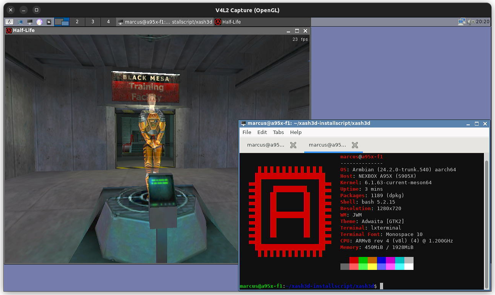Activate the Half-Life taskbar entry
Screen dimensions: 495x295
pos(262,22)
